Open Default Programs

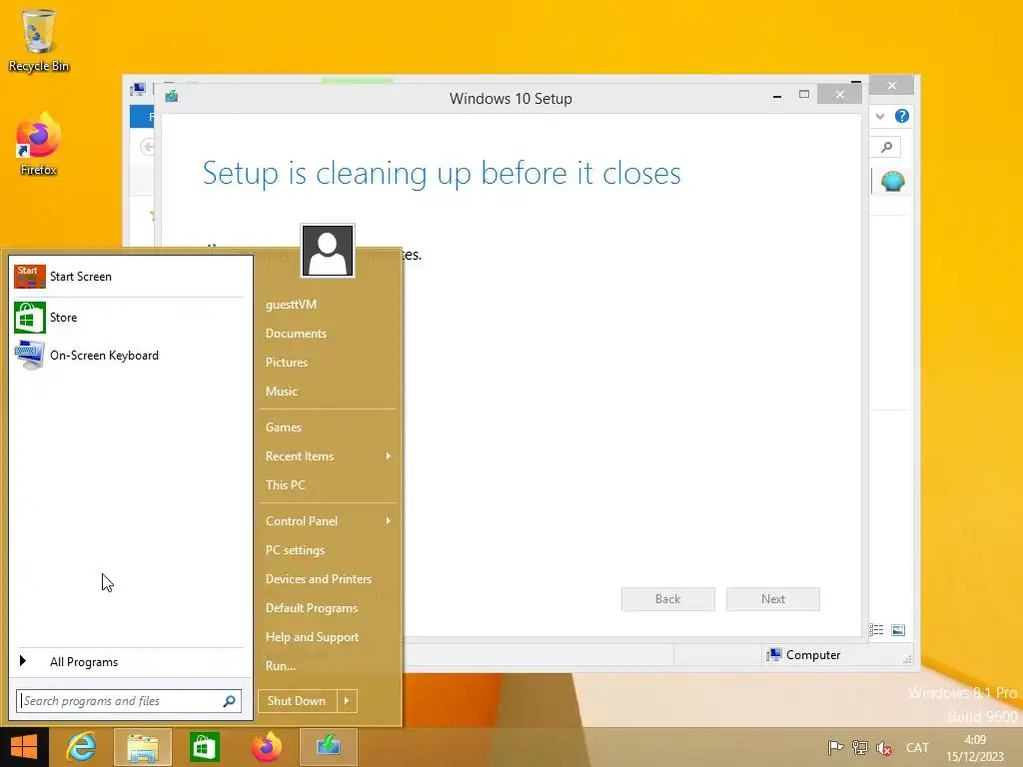tap(312, 608)
